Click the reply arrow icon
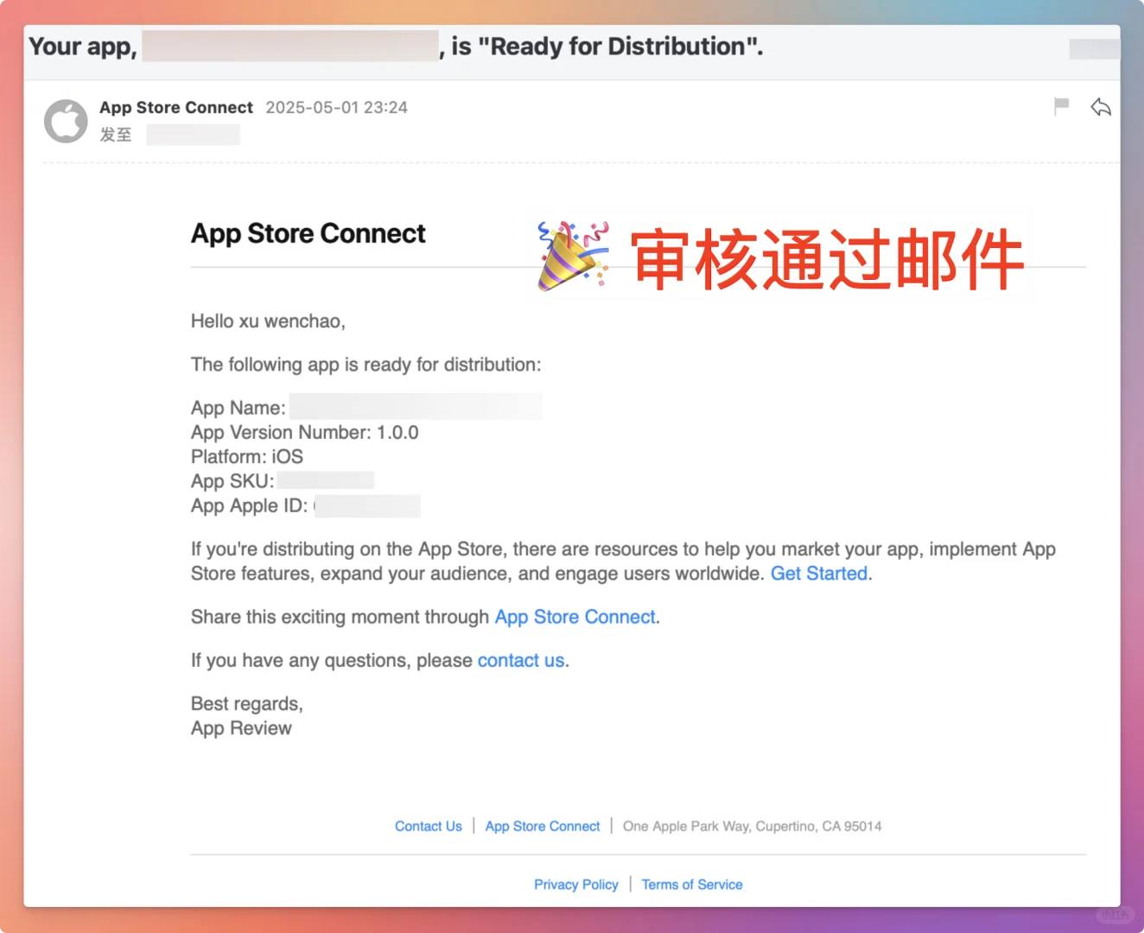The image size is (1144, 933). click(x=1100, y=106)
